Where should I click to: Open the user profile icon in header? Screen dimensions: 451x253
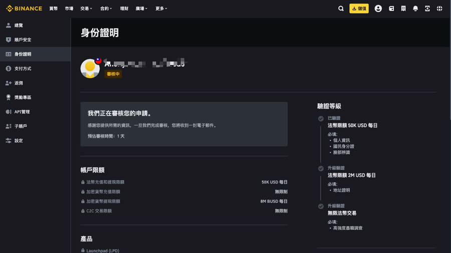pyautogui.click(x=378, y=8)
